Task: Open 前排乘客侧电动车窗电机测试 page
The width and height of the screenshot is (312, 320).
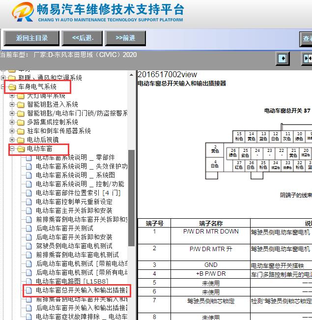Action: 77,255
